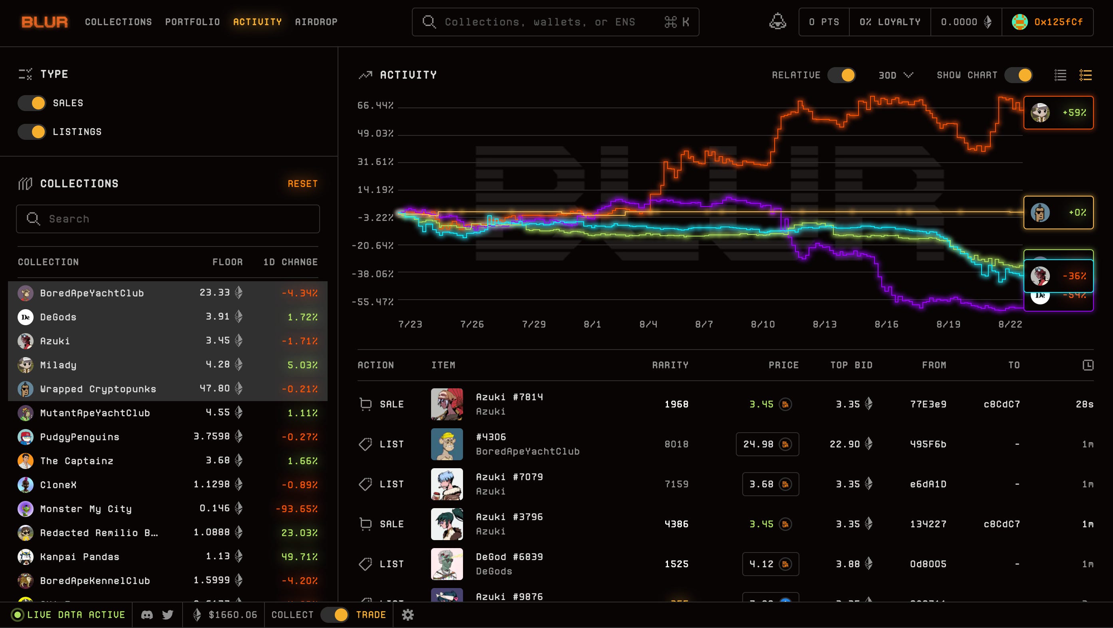
Task: Click the wallet avatar icon
Action: [x=1020, y=22]
